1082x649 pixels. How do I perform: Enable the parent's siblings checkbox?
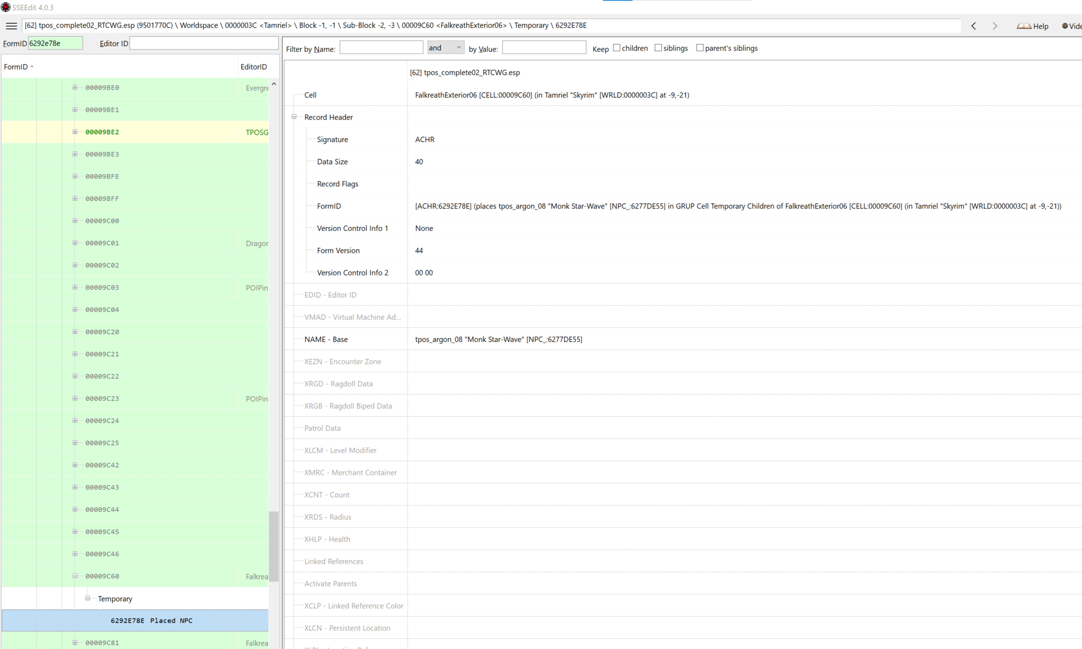tap(699, 48)
